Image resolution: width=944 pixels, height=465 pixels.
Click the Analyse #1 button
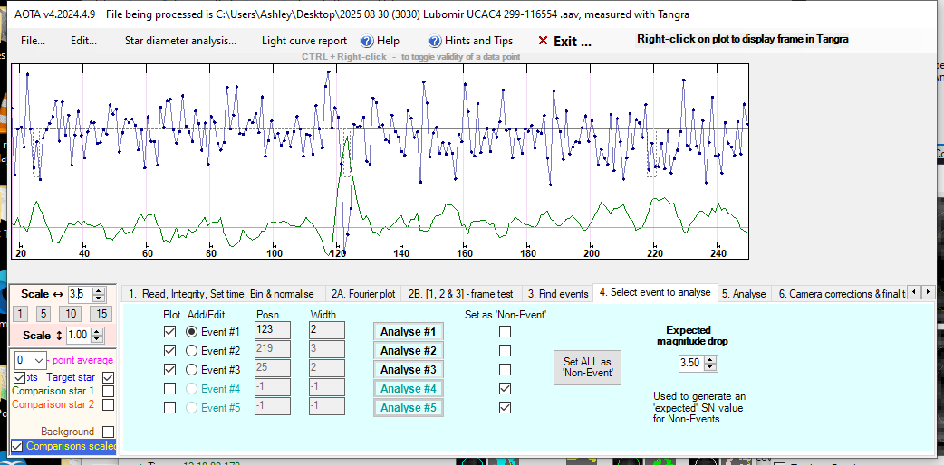pos(408,331)
